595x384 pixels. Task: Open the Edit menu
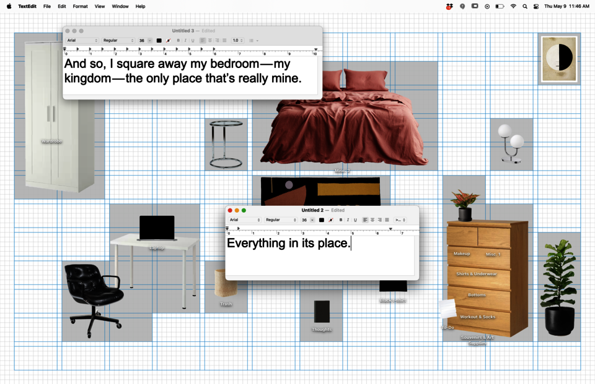pyautogui.click(x=62, y=6)
